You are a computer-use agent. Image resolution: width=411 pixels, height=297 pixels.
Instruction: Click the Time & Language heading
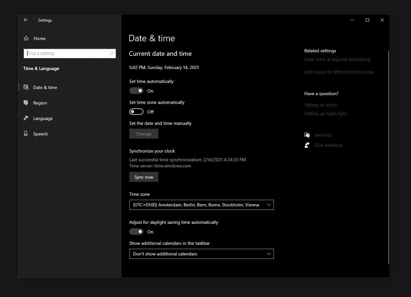[x=41, y=68]
